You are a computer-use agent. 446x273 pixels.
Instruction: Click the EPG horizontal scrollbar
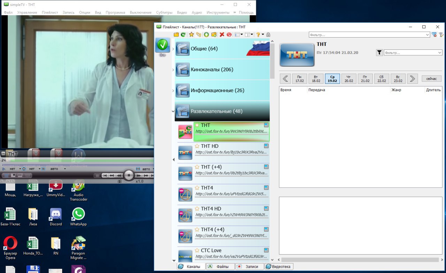pos(360,260)
